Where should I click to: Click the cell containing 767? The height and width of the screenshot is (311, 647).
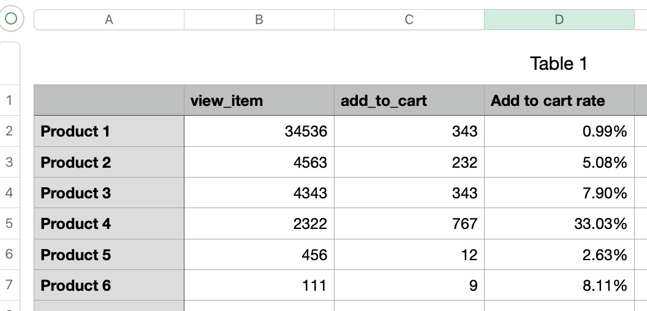[x=409, y=223]
